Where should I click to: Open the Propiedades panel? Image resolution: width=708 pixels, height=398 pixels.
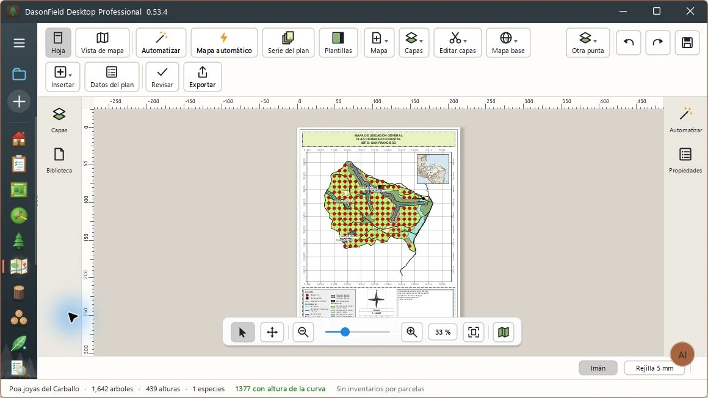[685, 160]
